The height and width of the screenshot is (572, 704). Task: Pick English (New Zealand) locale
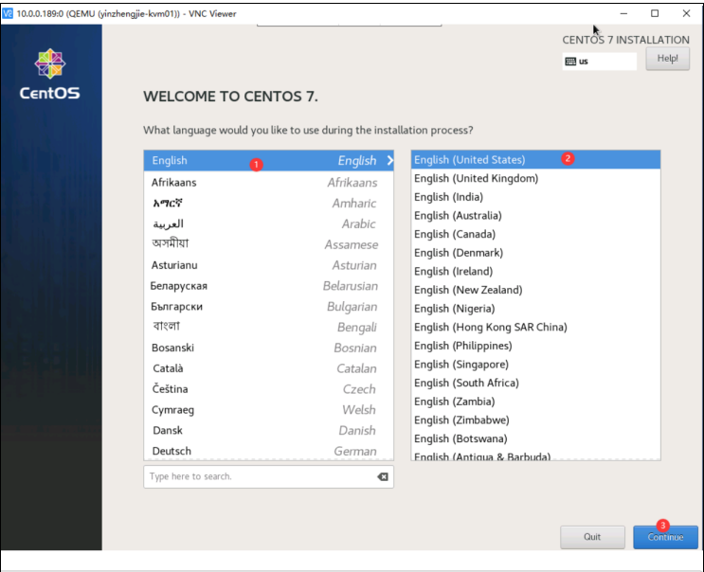click(x=535, y=291)
